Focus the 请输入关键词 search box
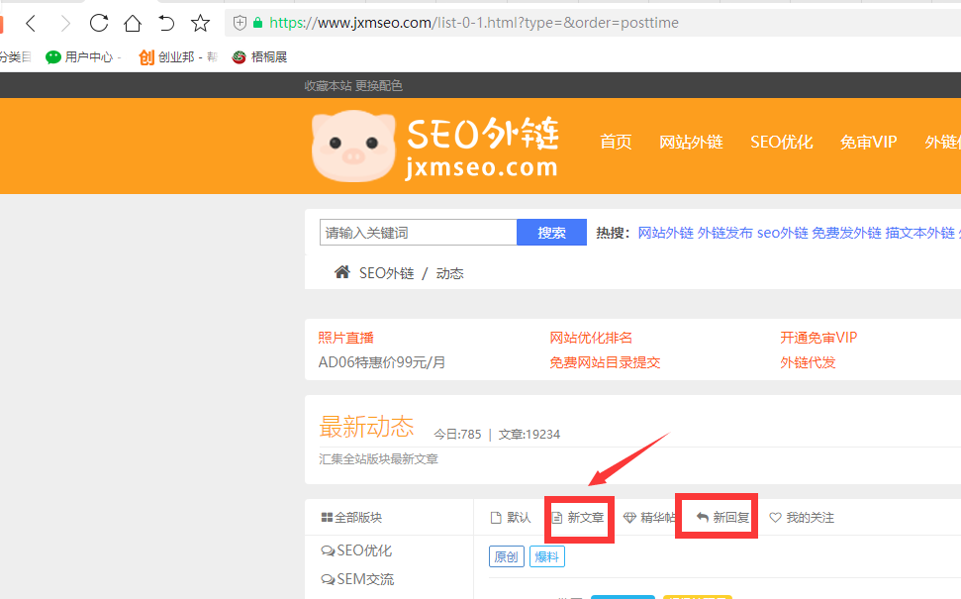The height and width of the screenshot is (599, 961). 418,233
